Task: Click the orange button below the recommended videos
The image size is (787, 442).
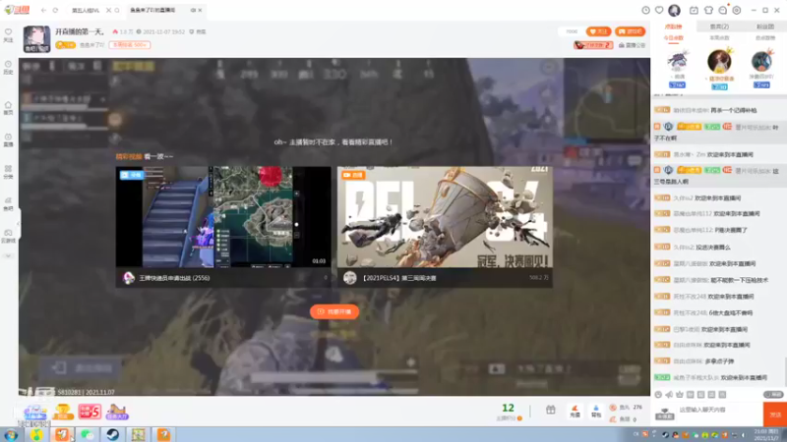Action: (x=334, y=311)
